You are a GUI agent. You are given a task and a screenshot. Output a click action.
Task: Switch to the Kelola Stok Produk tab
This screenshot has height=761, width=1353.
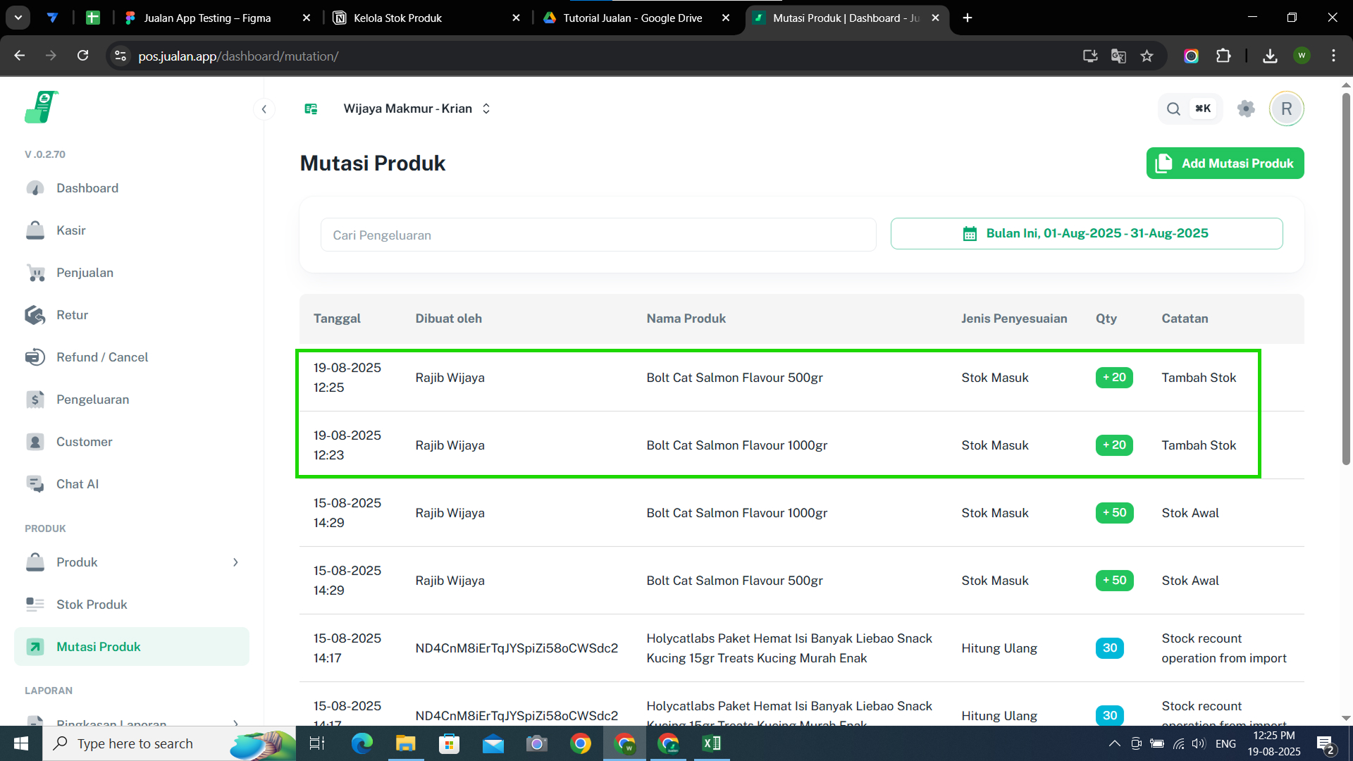[398, 18]
